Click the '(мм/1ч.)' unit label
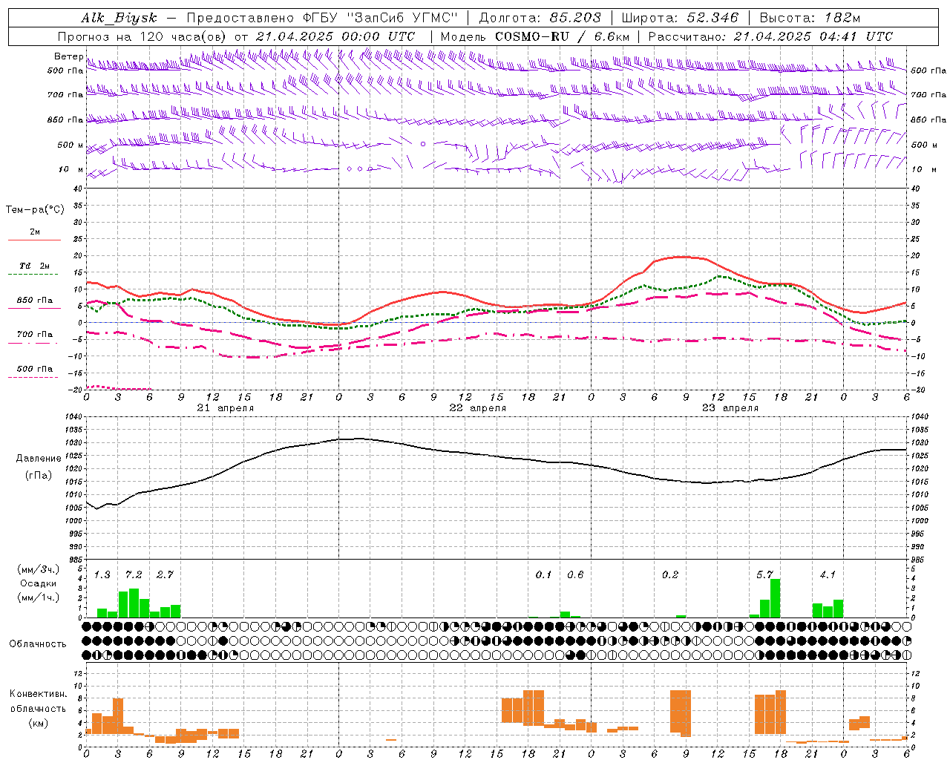The height and width of the screenshot is (760, 950). 39,597
